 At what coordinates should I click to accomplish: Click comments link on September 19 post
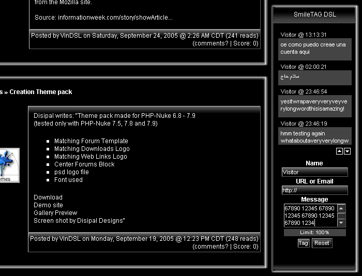[x=210, y=247]
